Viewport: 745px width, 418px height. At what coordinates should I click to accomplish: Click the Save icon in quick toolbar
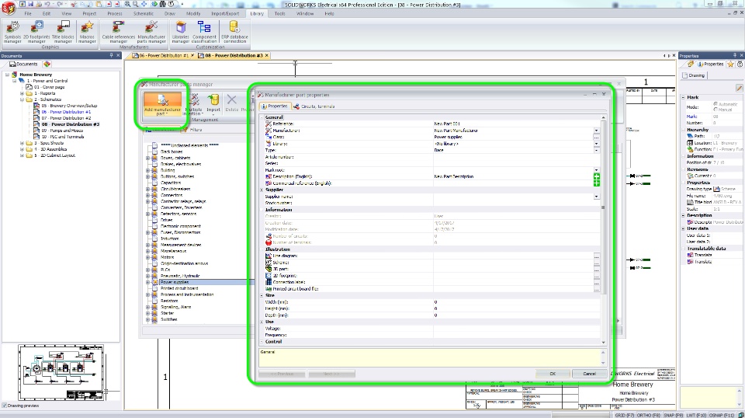[30, 4]
